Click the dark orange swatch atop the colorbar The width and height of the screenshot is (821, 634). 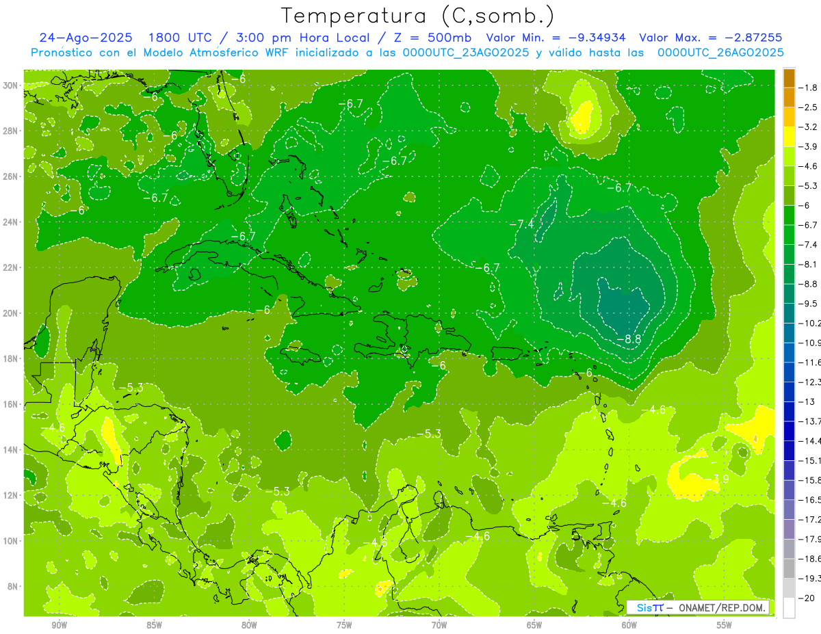[x=789, y=78]
